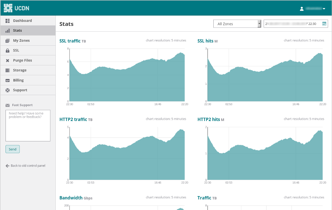Click the UCDN logo icon

(x=8, y=8)
